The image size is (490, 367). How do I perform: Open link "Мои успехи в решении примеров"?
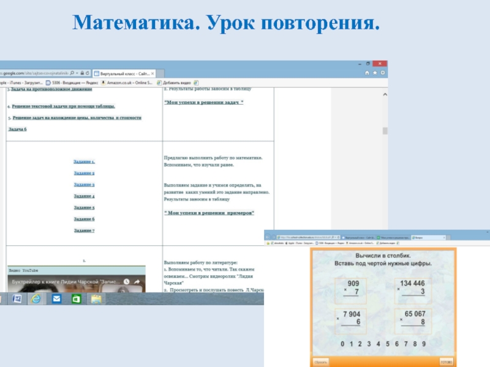[209, 213]
